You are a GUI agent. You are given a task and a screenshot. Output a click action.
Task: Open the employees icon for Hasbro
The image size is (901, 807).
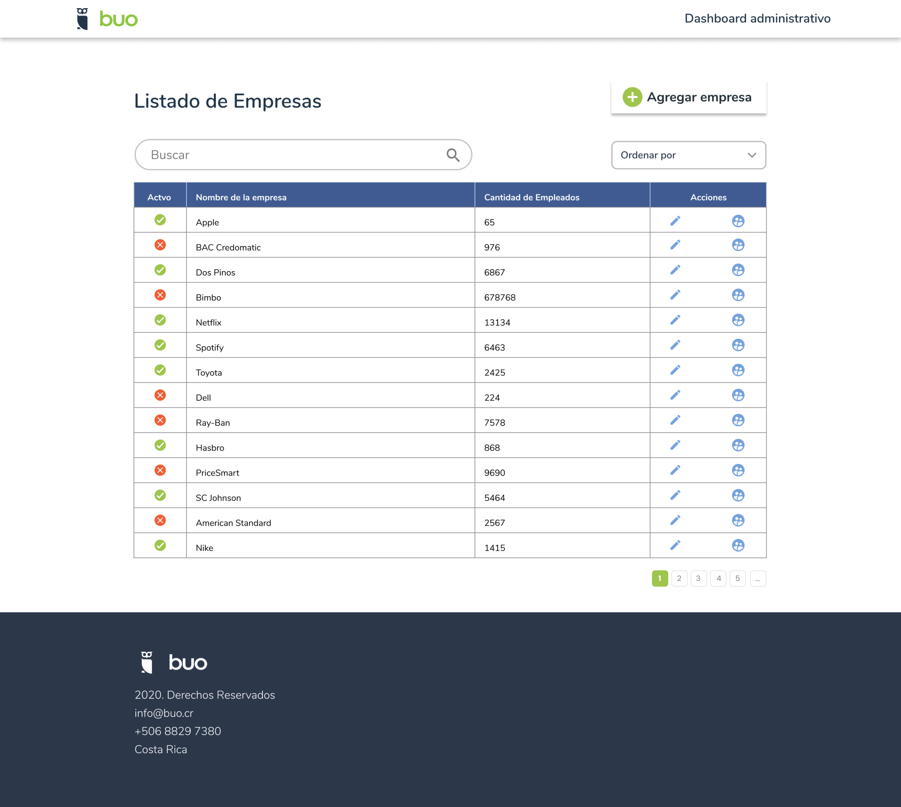coord(738,445)
